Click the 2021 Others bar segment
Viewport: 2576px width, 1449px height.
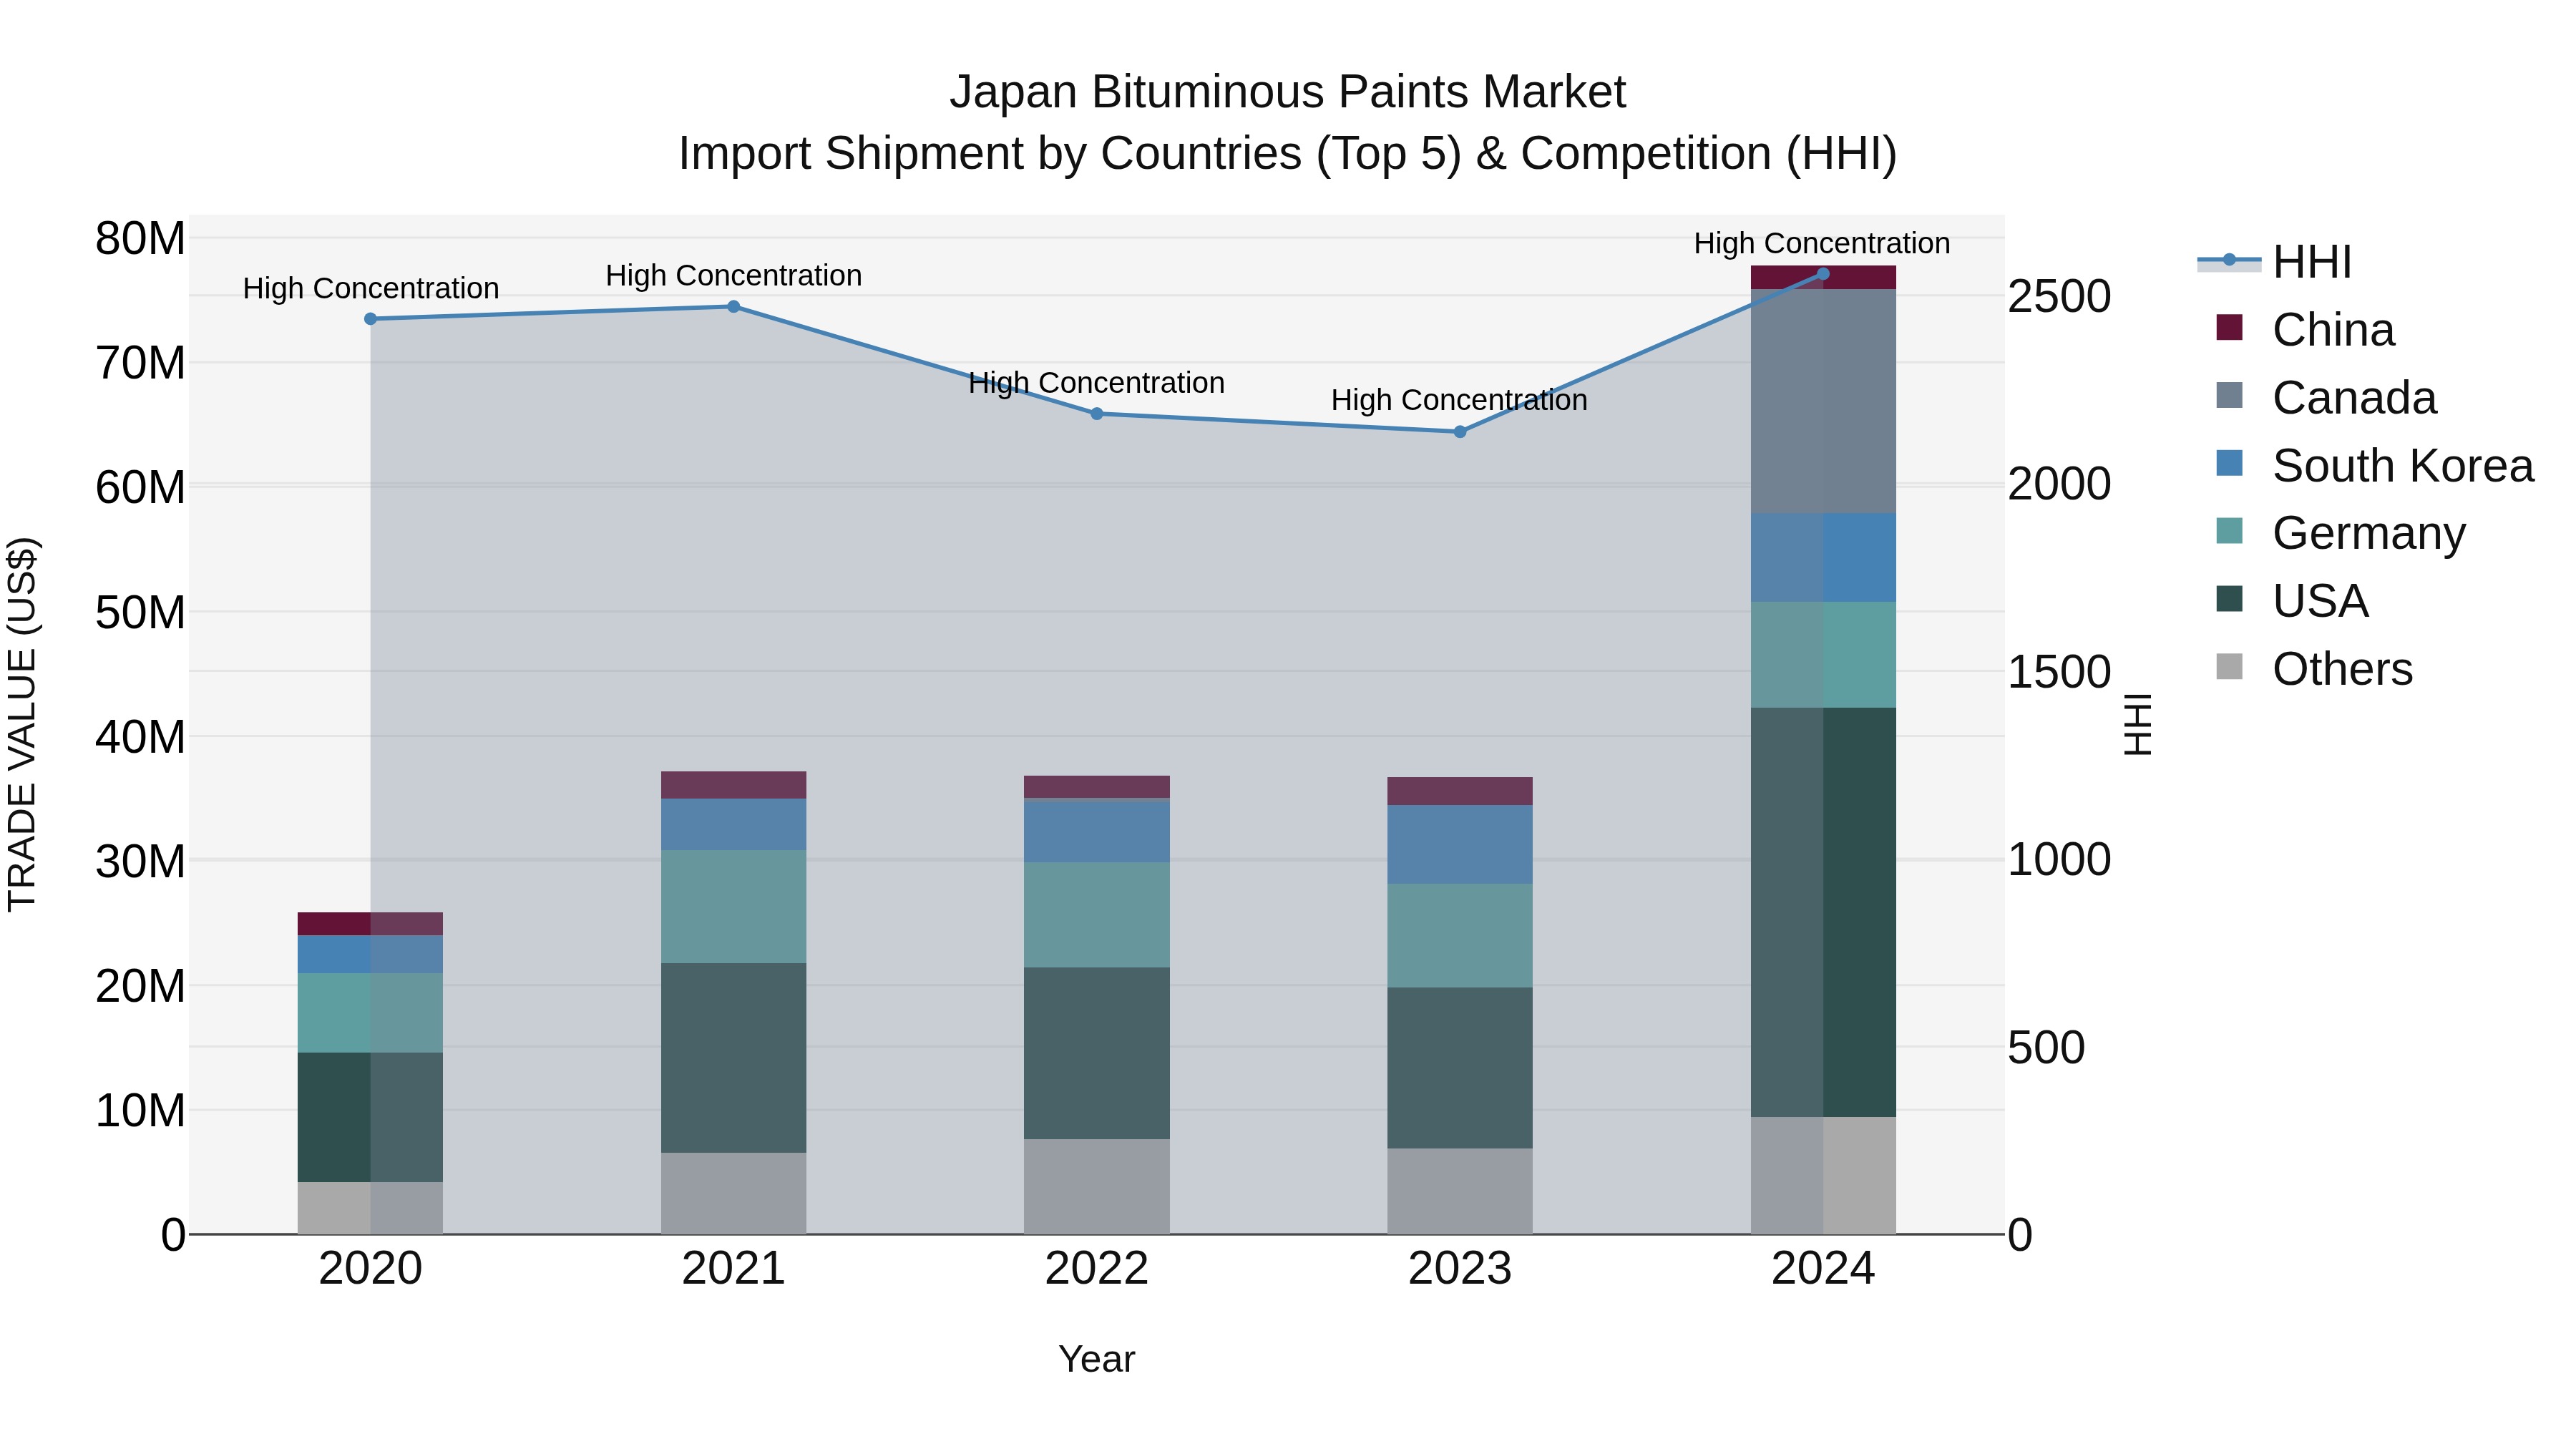point(733,1194)
